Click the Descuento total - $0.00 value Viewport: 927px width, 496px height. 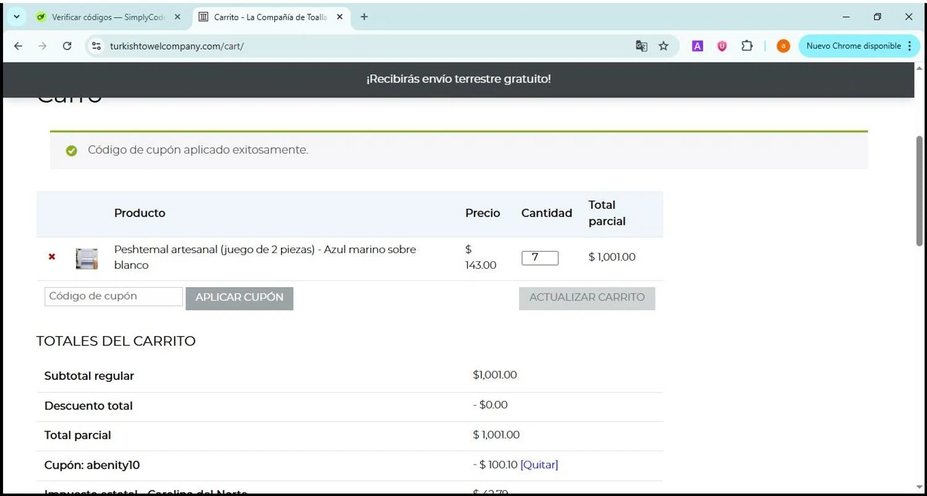(x=490, y=405)
